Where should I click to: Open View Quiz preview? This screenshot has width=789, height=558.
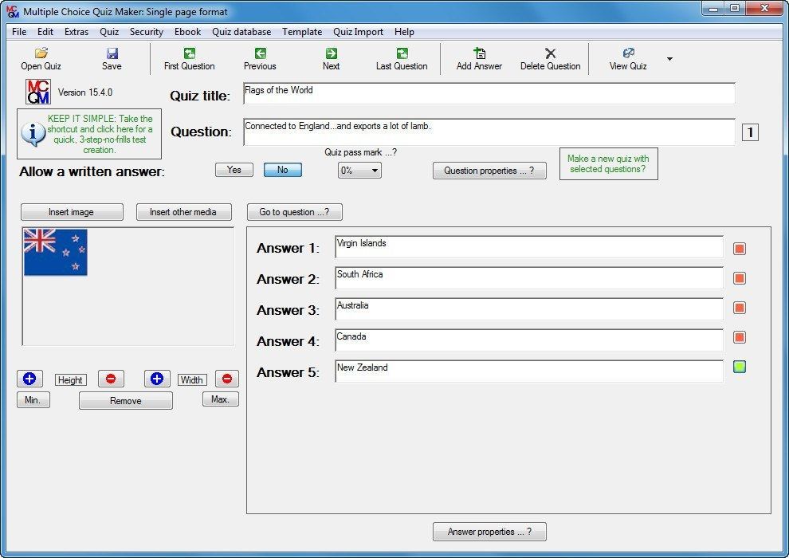click(626, 58)
